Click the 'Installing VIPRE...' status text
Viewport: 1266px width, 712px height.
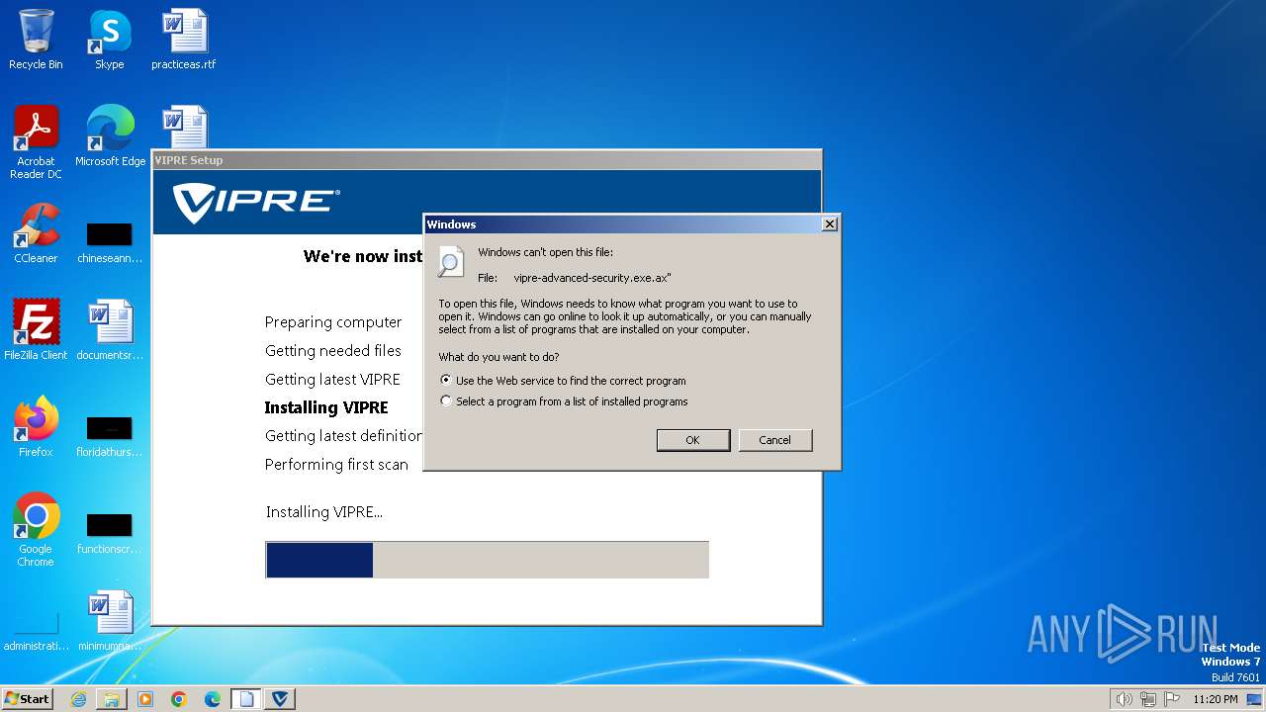[x=324, y=512]
